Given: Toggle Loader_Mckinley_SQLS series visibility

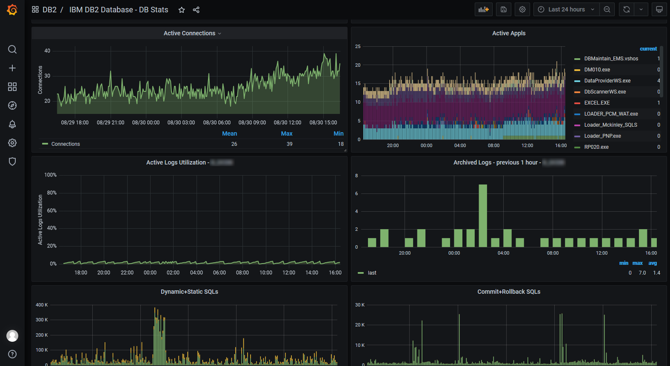Looking at the screenshot, I should [610, 125].
